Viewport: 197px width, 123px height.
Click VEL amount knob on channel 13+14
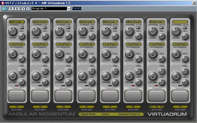point(162,36)
